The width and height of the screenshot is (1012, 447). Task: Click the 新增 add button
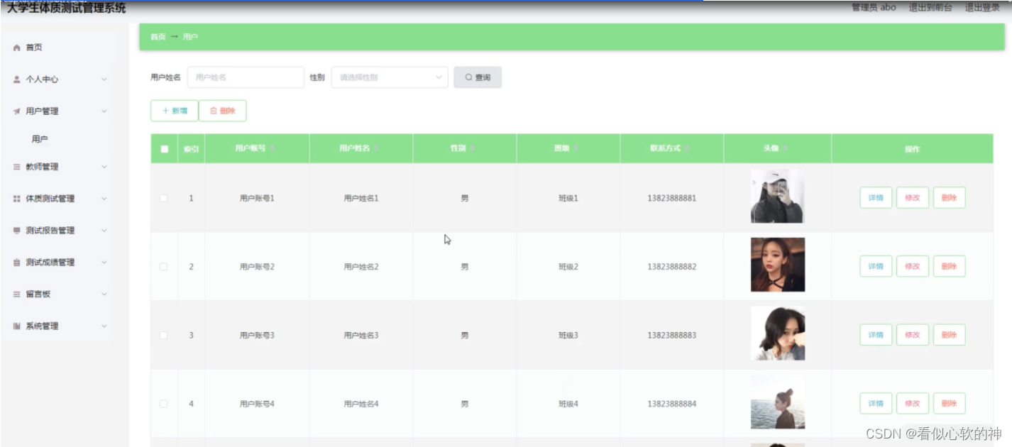click(x=175, y=111)
